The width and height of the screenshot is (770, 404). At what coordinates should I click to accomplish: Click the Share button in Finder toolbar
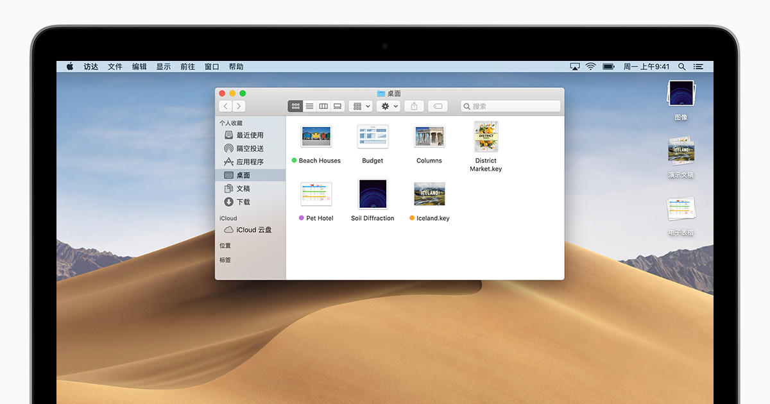click(x=414, y=106)
